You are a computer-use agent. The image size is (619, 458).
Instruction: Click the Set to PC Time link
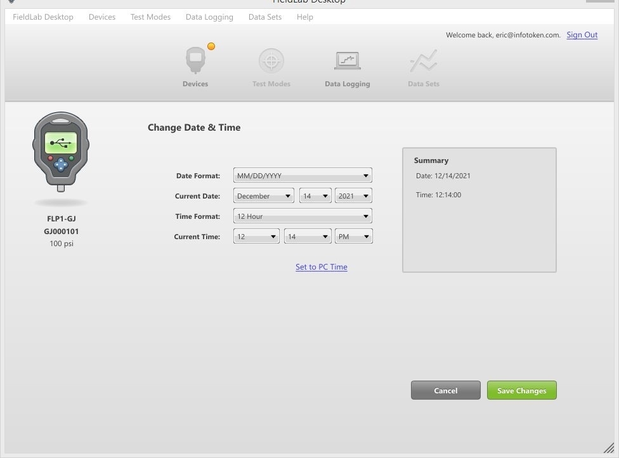click(x=322, y=267)
